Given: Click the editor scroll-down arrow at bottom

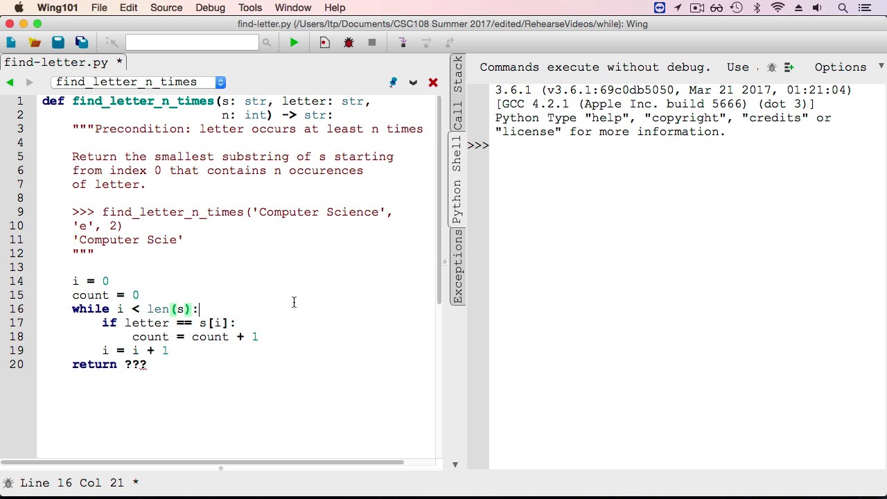Looking at the screenshot, I should (455, 464).
